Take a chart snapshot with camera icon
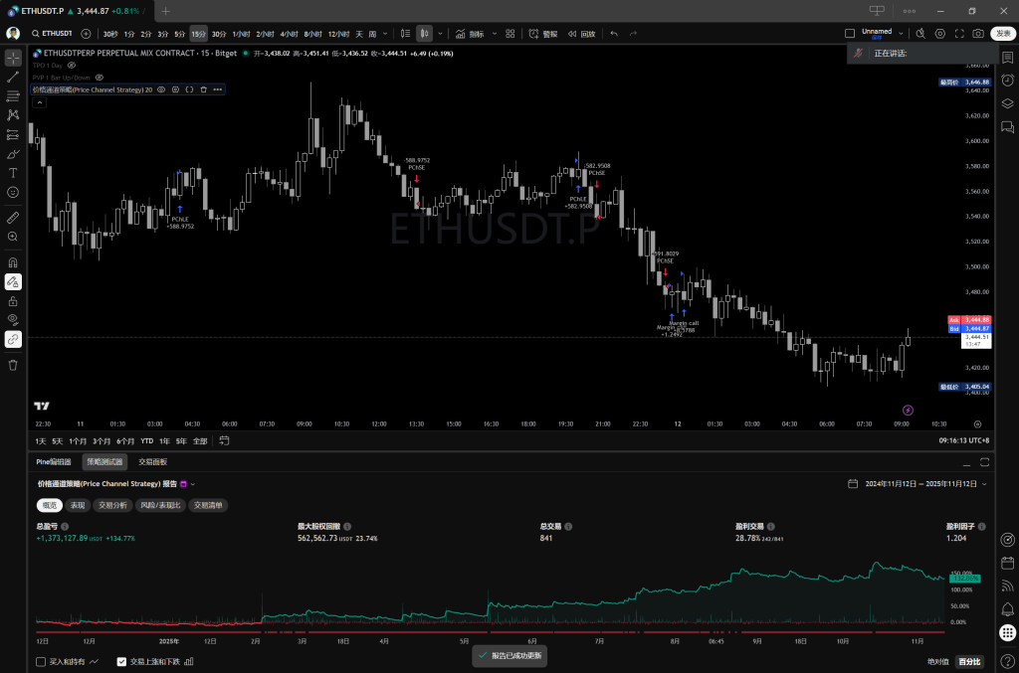1019x673 pixels. coord(978,33)
